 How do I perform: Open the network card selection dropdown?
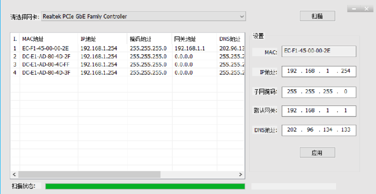tap(143, 16)
